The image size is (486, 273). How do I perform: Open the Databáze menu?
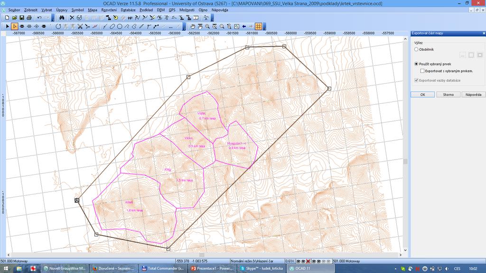pyautogui.click(x=128, y=10)
